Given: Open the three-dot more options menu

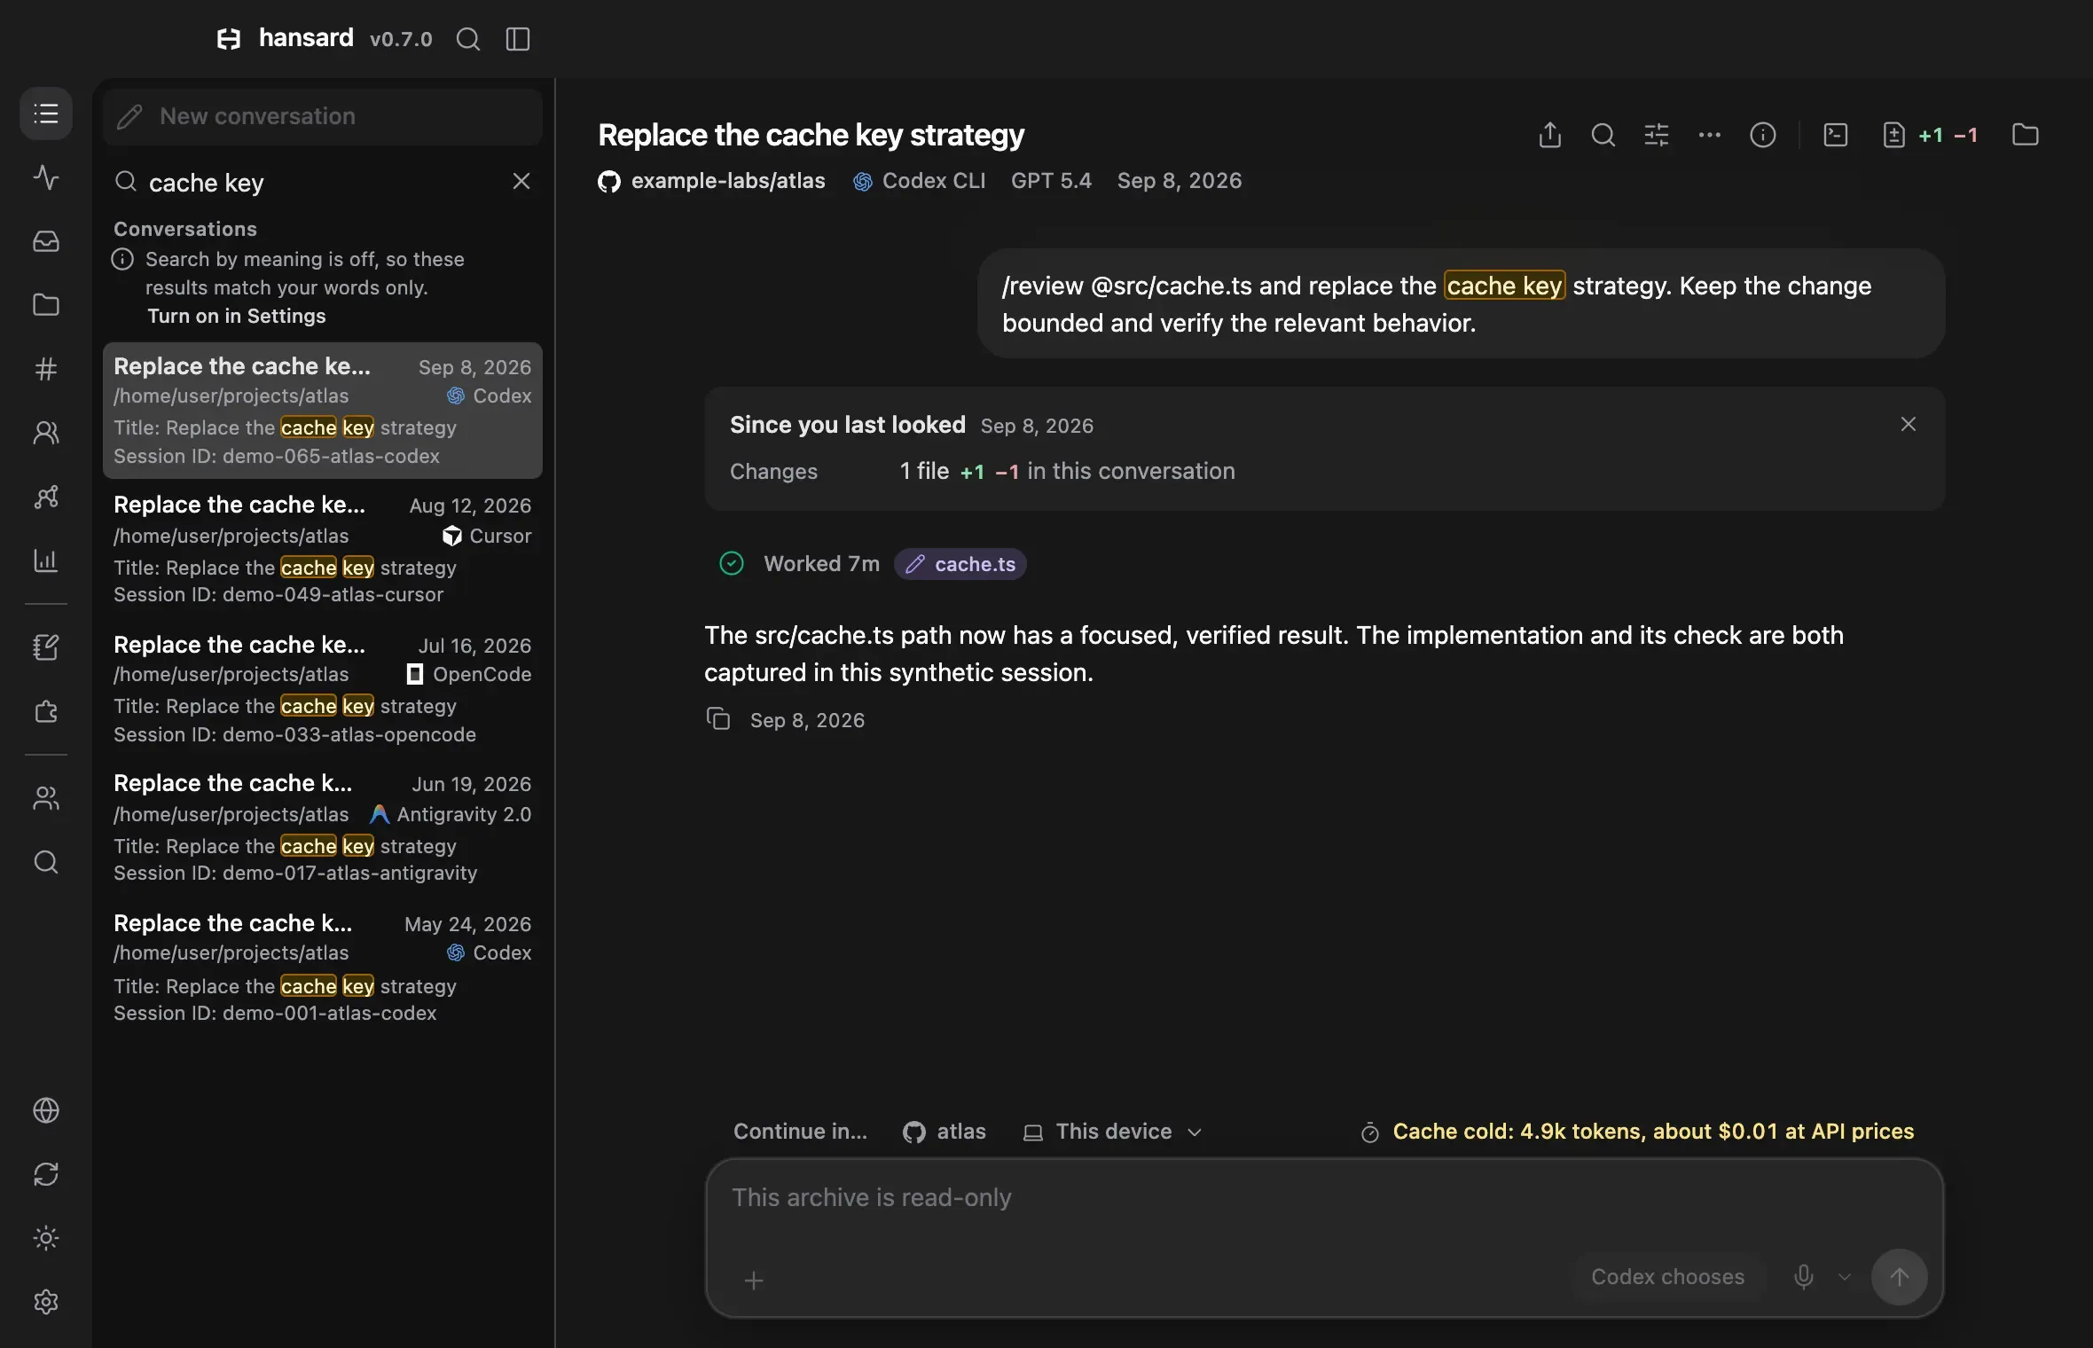Looking at the screenshot, I should pyautogui.click(x=1710, y=135).
